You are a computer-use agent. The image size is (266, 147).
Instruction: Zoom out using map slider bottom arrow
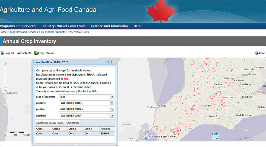tap(5, 104)
